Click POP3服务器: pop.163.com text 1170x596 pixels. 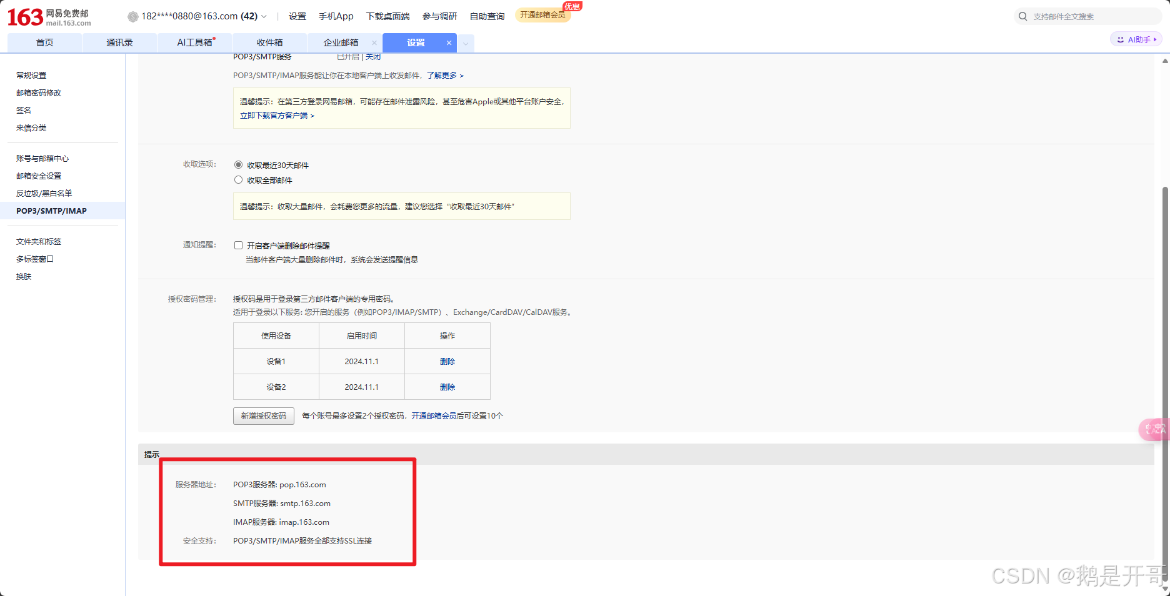click(x=279, y=485)
